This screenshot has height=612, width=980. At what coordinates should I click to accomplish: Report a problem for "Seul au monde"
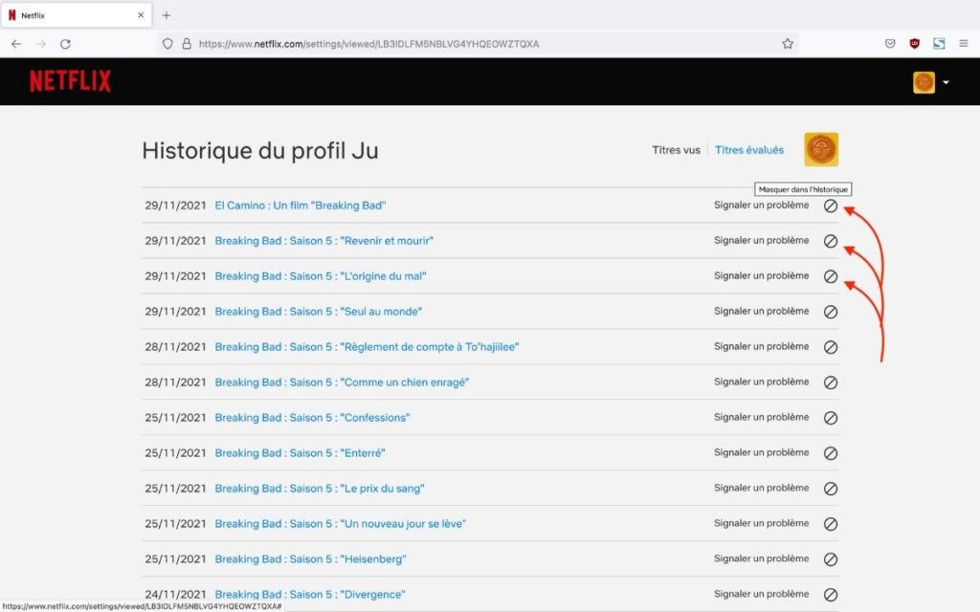(761, 311)
